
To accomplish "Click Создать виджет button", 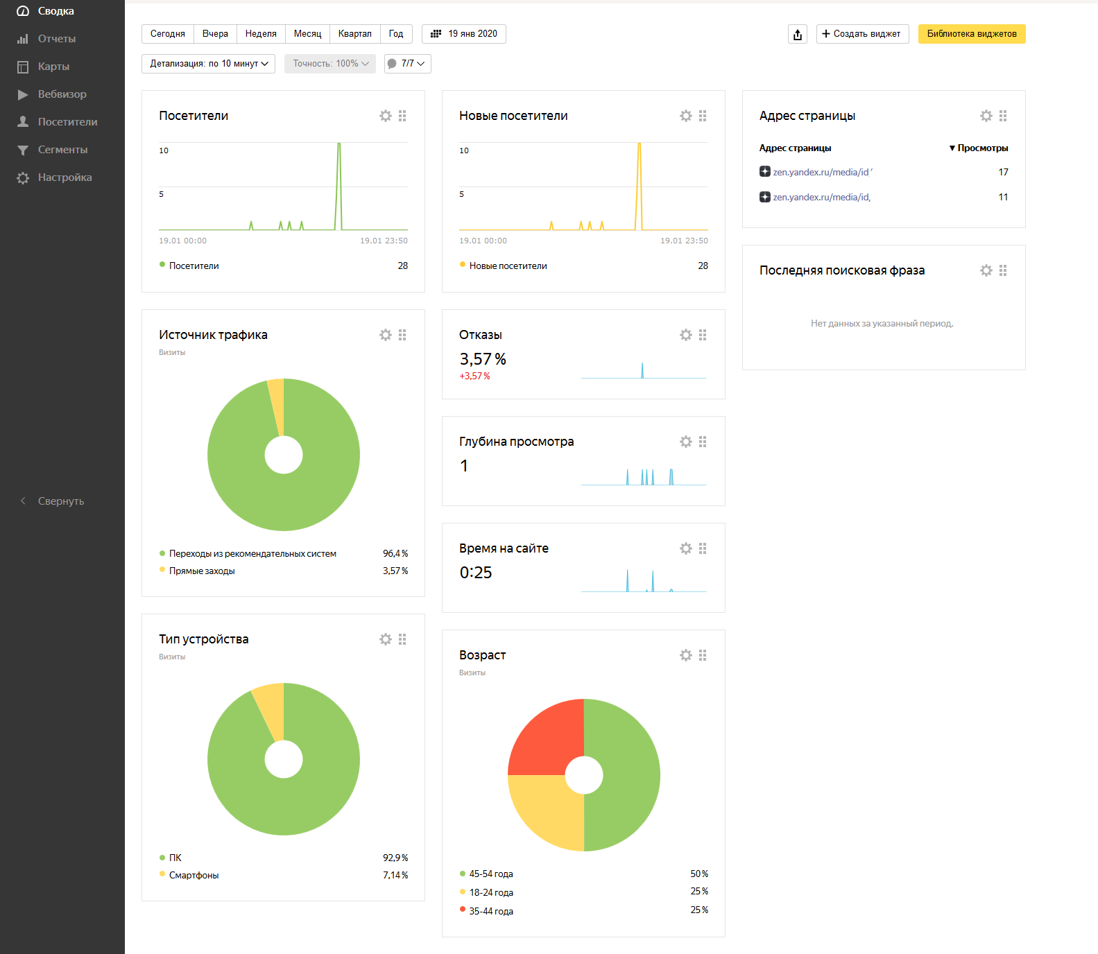I will (x=862, y=34).
